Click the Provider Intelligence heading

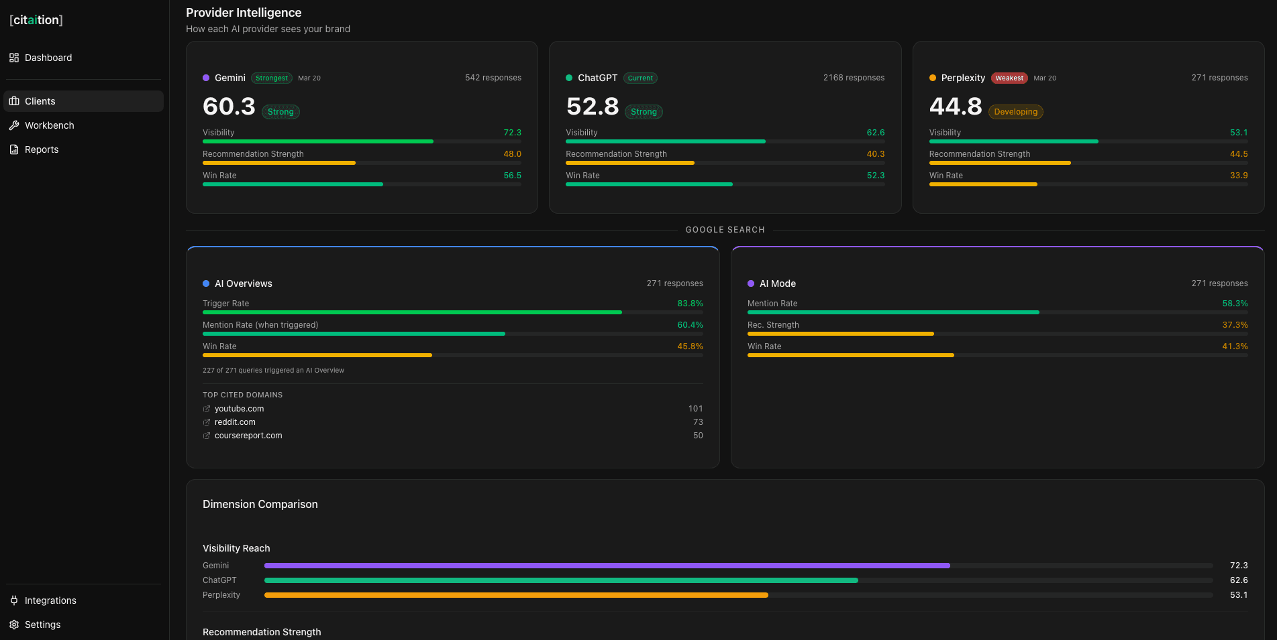pos(244,13)
